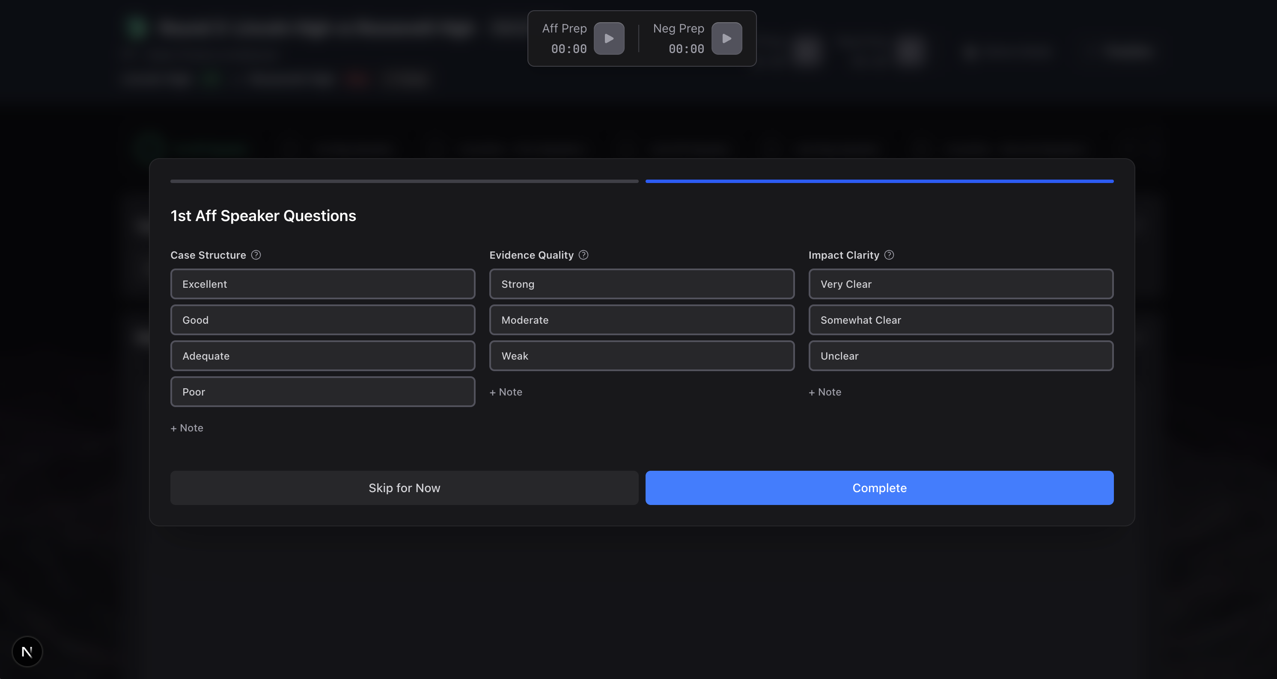The image size is (1277, 679).
Task: Add a note under Evidence Quality
Action: [x=506, y=392]
